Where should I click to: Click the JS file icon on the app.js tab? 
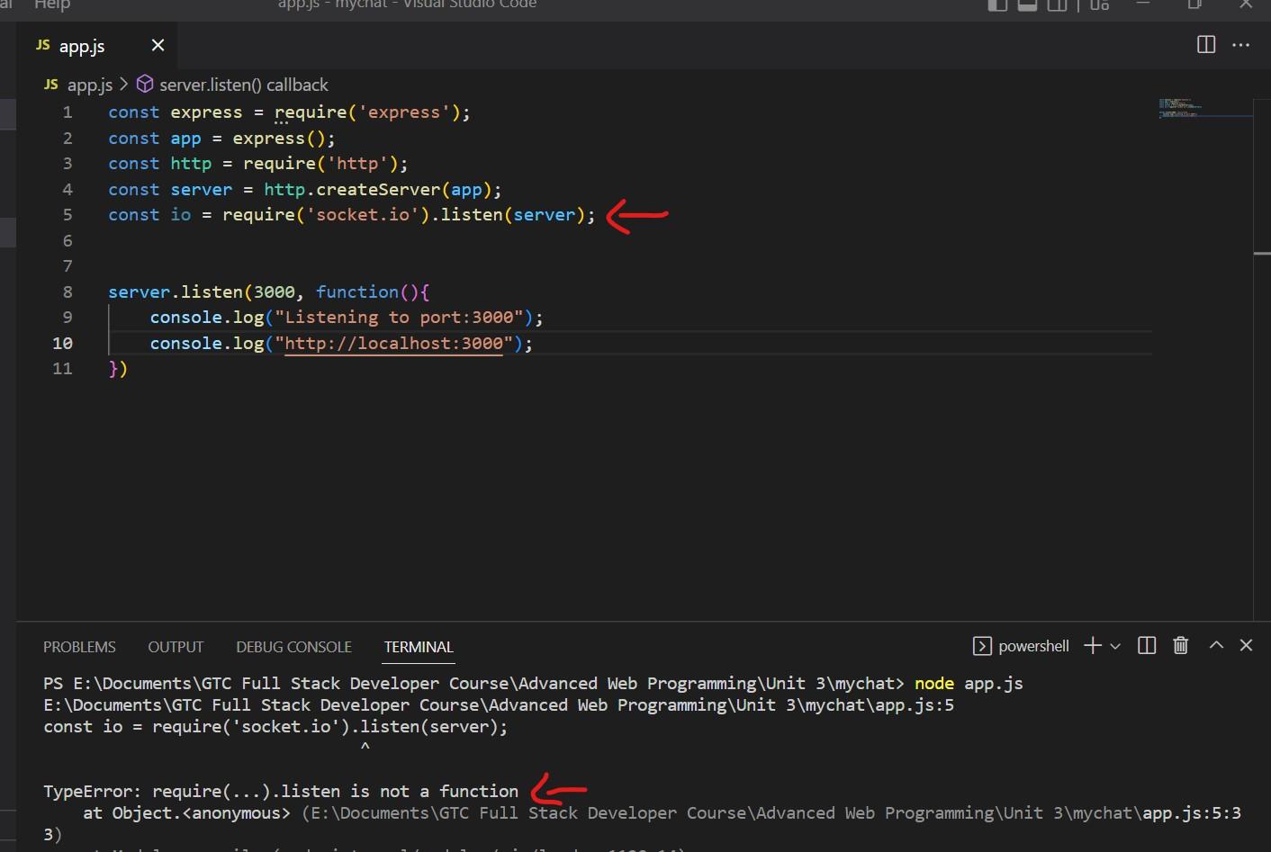(x=41, y=45)
